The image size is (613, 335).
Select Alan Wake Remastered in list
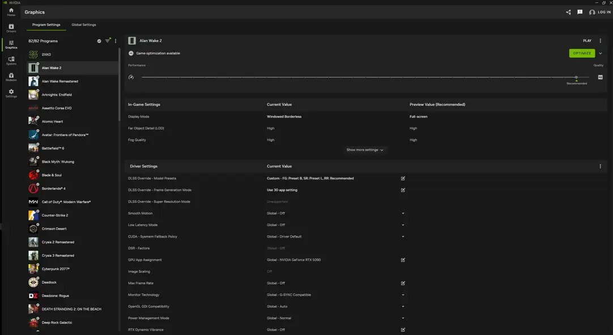tap(73, 82)
